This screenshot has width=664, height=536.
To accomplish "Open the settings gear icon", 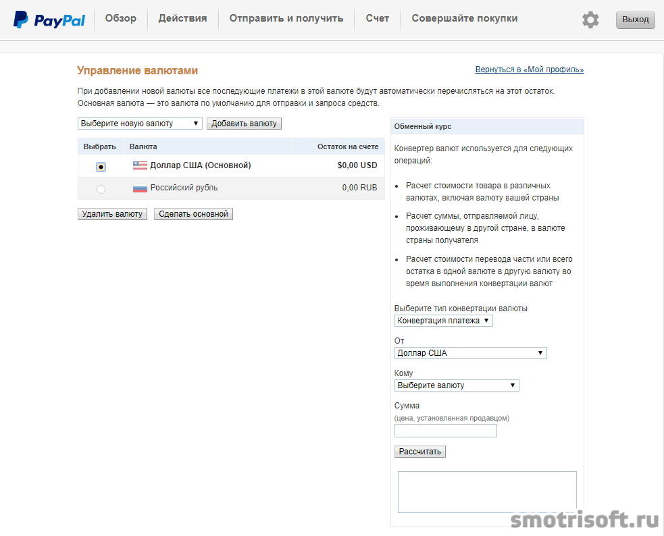I will pos(590,20).
